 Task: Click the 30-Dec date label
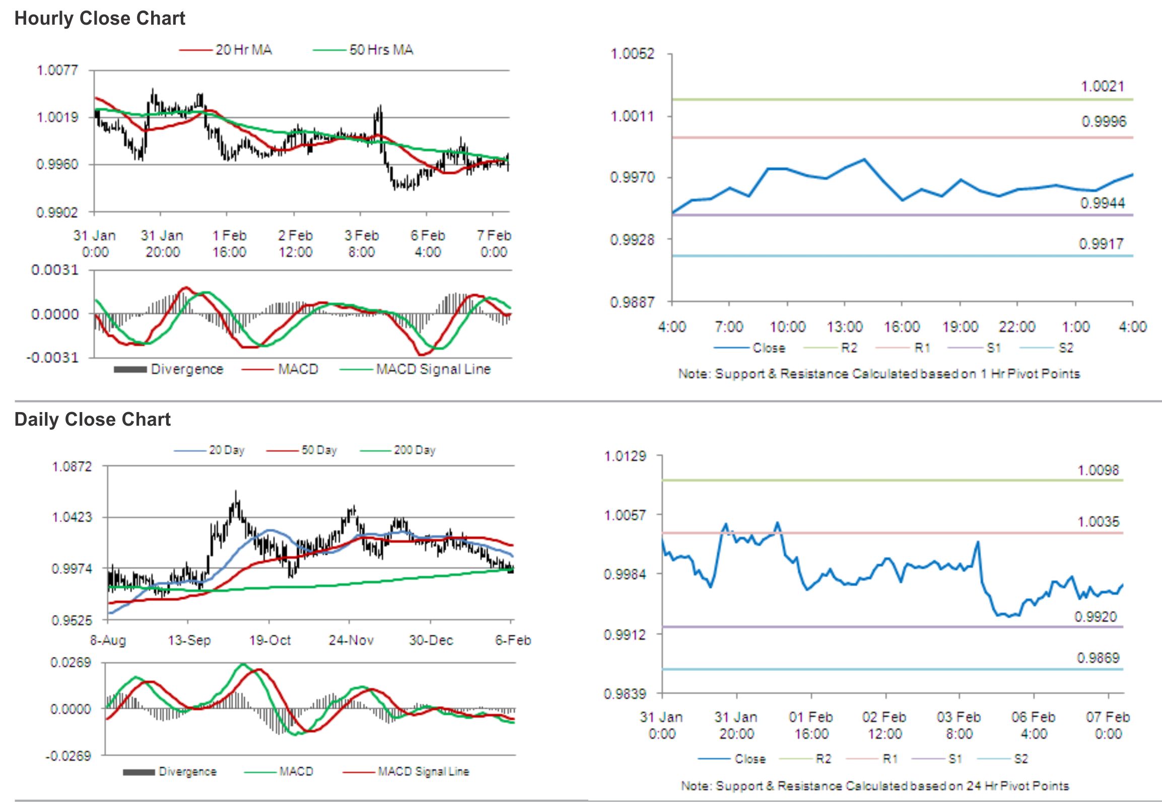coord(431,640)
